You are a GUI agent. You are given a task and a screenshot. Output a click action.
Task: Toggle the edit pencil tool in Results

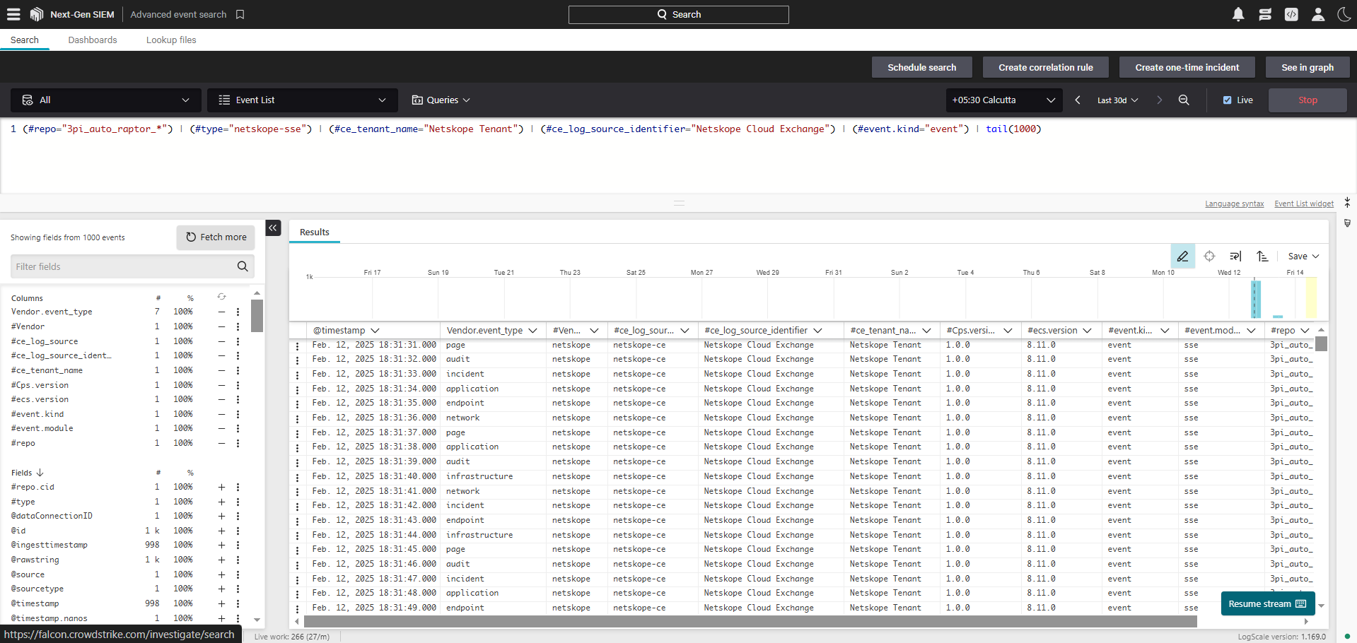point(1182,256)
